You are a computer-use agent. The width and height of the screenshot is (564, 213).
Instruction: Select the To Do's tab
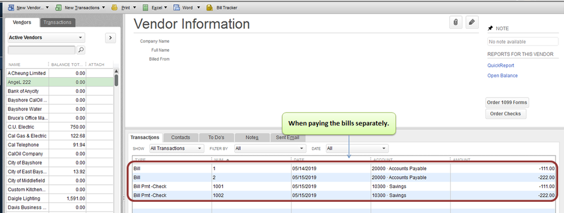click(216, 137)
